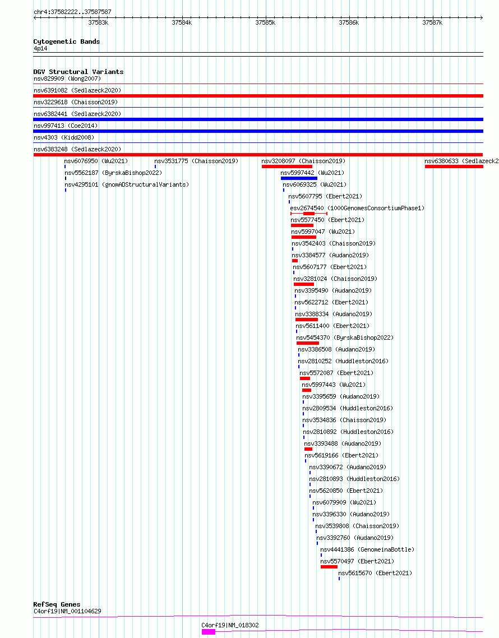Screen dimensions: 499x638
Task: Select the nsv5577450 (Ebert2021) red bar
Action: tap(302, 225)
